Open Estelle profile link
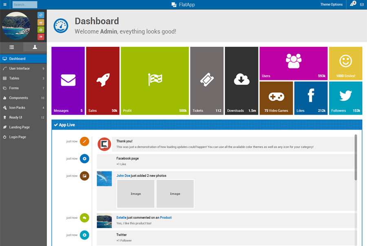 (x=121, y=217)
